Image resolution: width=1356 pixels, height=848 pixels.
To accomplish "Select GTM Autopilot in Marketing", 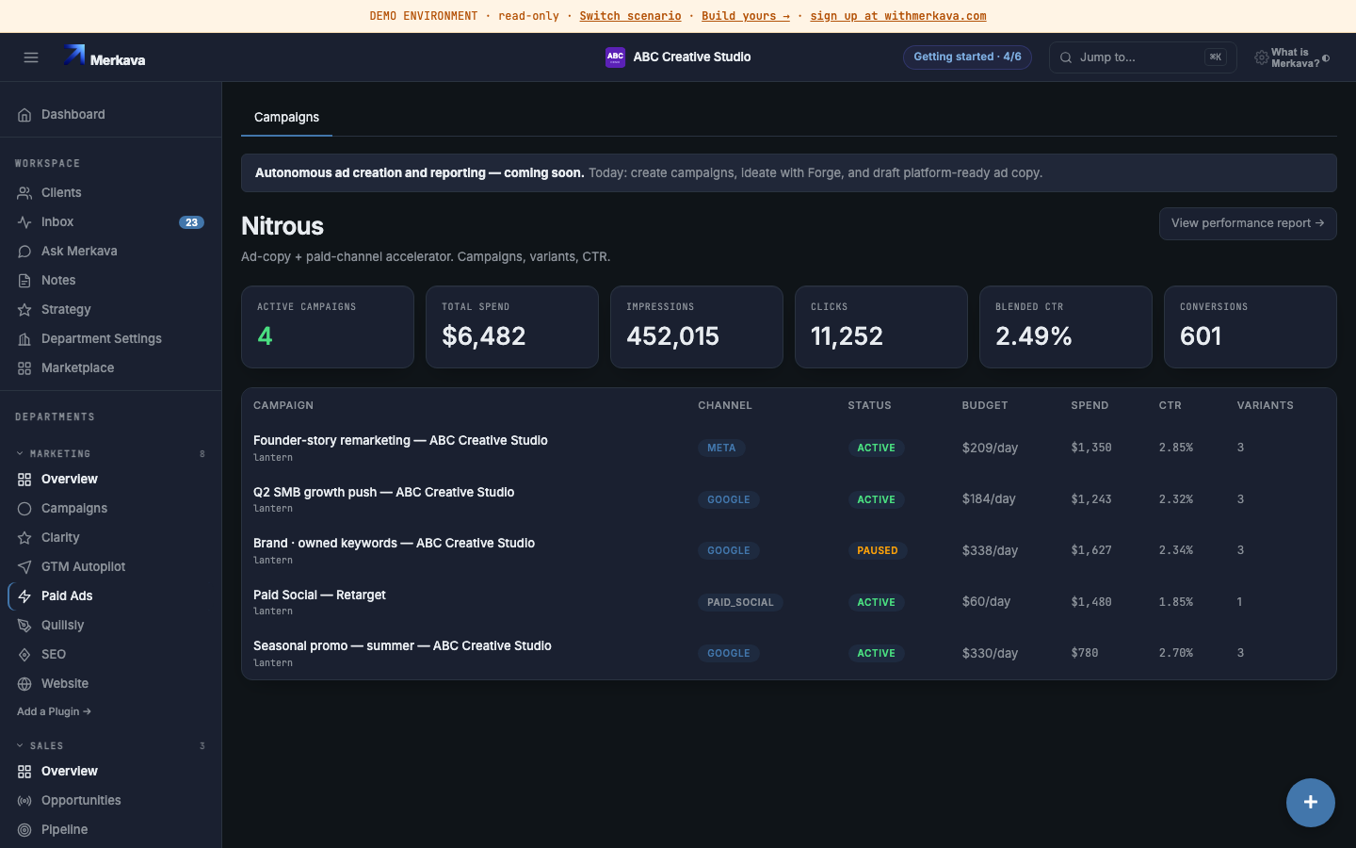I will (x=110, y=567).
